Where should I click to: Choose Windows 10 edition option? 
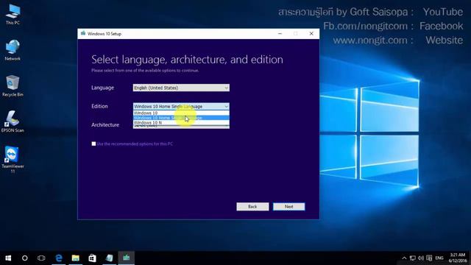[x=181, y=113]
